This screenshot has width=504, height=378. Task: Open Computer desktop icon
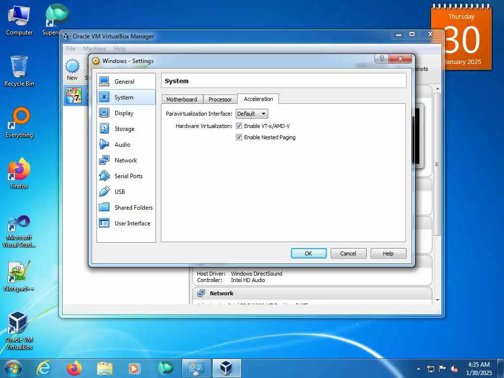[x=19, y=20]
